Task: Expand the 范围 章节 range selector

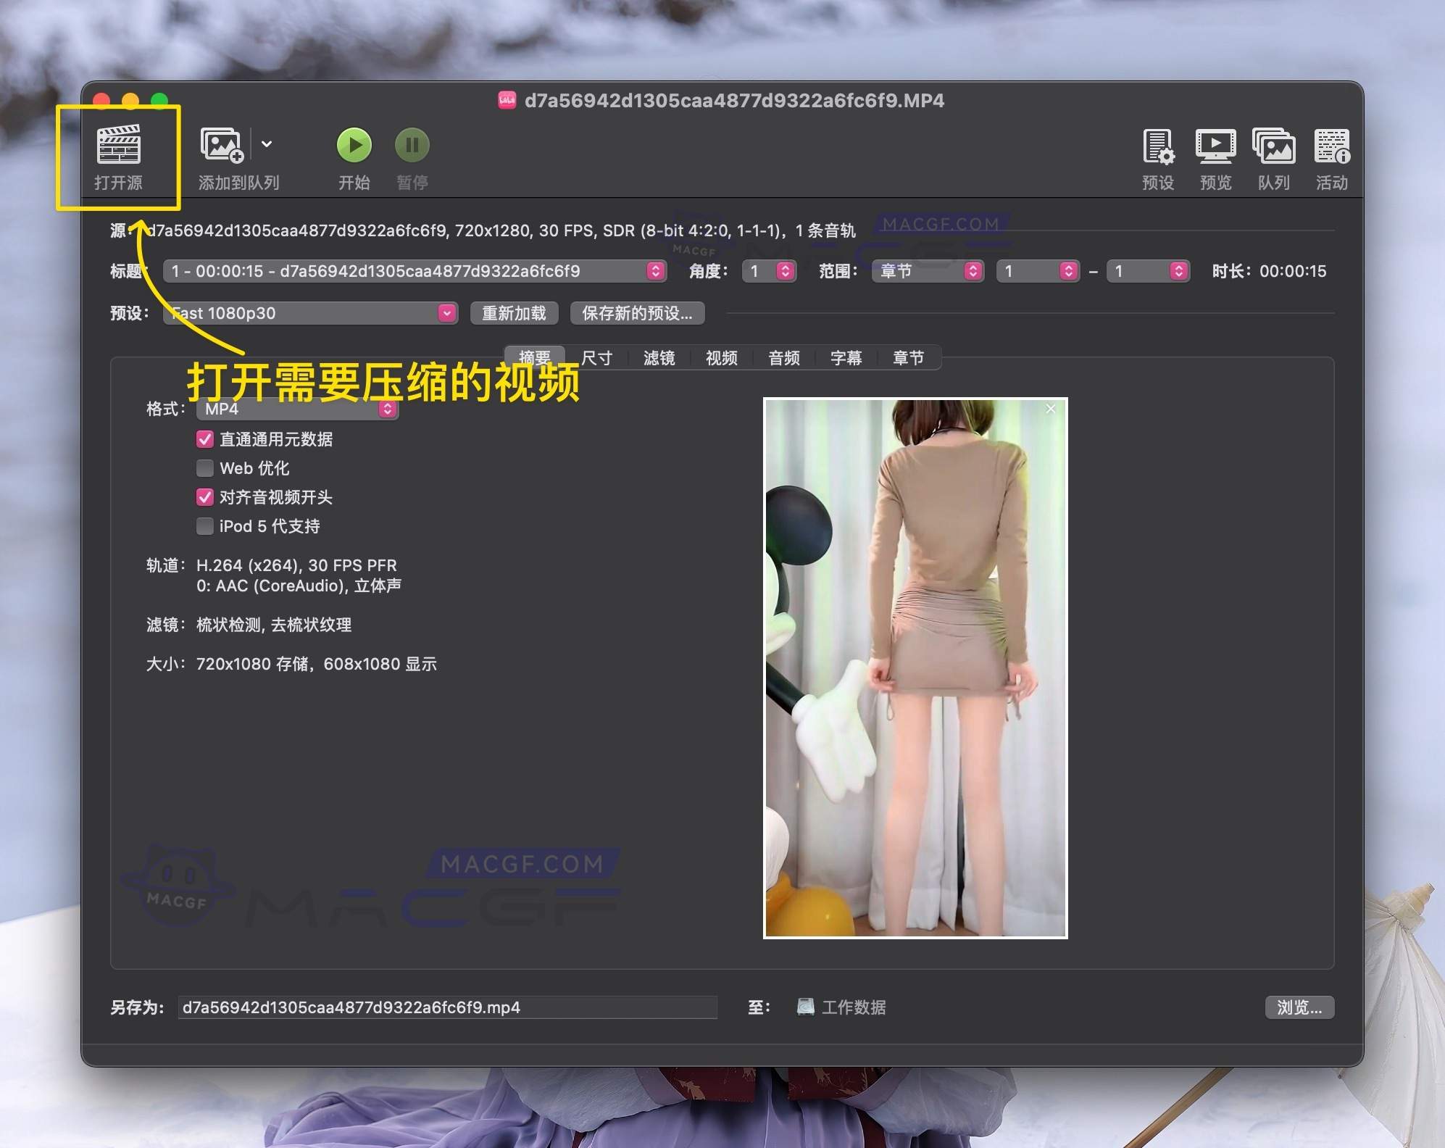Action: click(x=973, y=271)
